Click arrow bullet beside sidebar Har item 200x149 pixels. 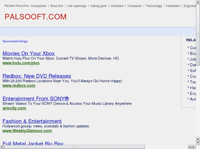(188, 87)
